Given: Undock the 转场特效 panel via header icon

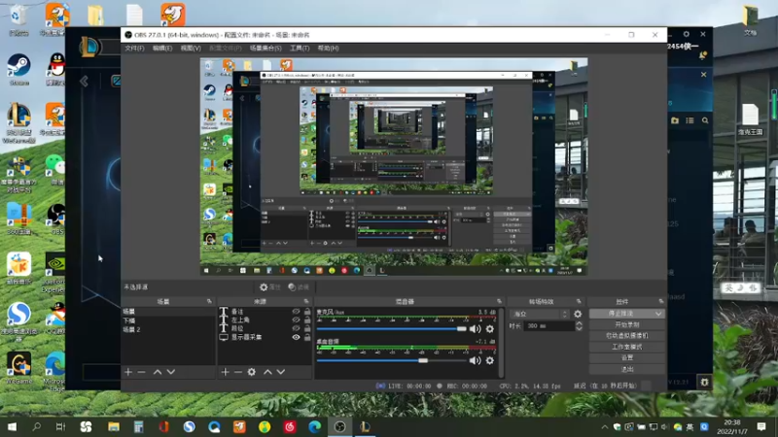Looking at the screenshot, I should coord(579,301).
